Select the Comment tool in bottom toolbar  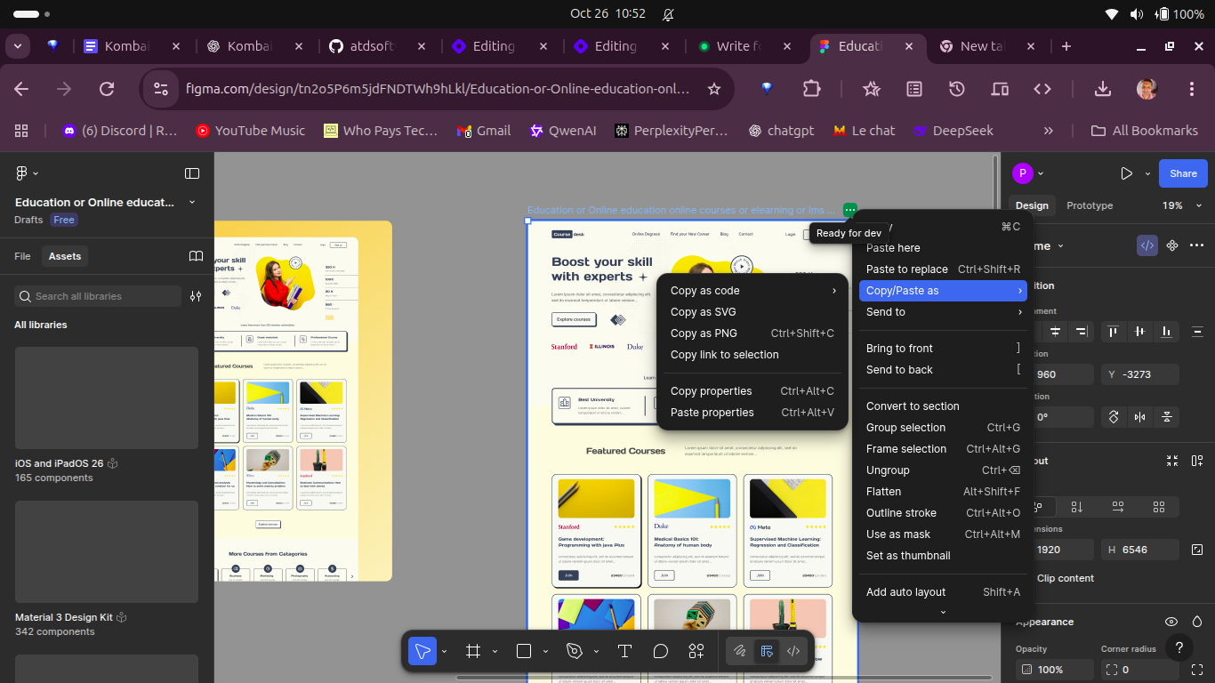coord(660,651)
